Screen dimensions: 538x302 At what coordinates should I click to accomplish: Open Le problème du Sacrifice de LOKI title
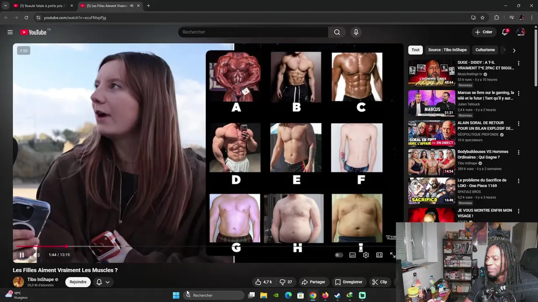coord(482,183)
